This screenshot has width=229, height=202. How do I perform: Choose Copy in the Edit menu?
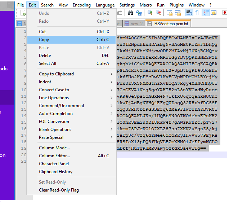click(72, 40)
